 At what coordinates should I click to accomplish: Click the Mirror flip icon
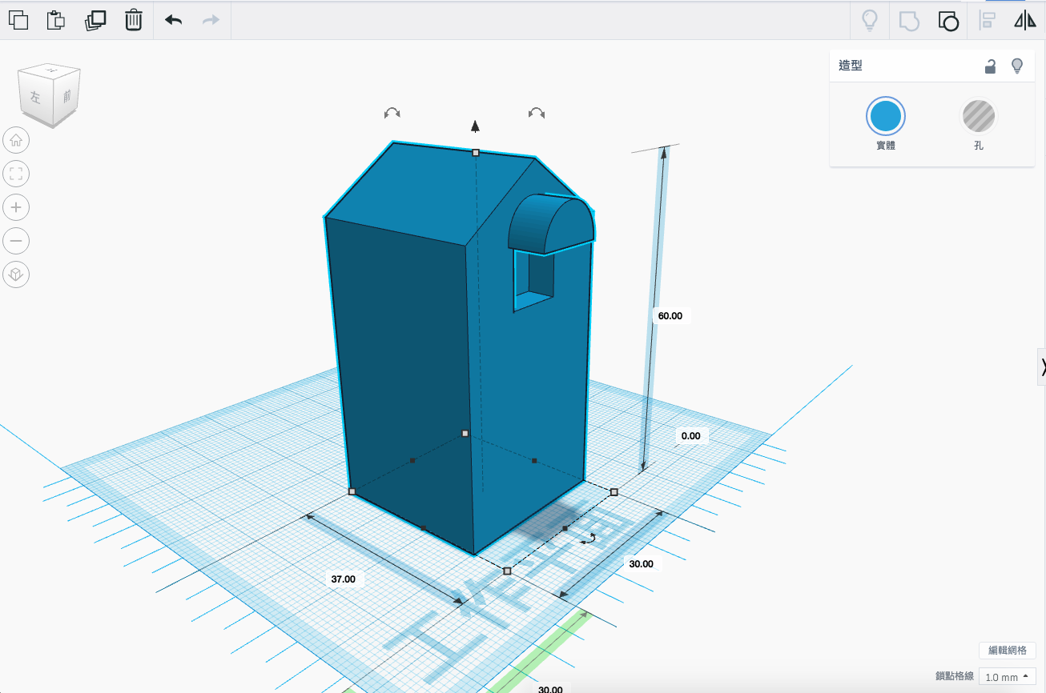tap(1025, 20)
